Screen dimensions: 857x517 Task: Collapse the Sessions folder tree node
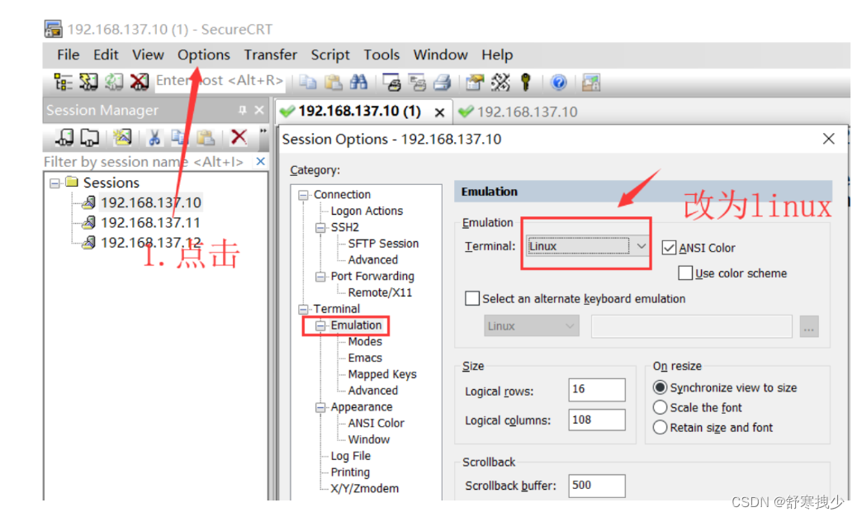[54, 183]
